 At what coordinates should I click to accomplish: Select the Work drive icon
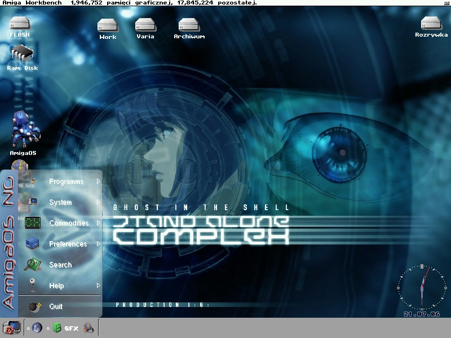tap(108, 25)
